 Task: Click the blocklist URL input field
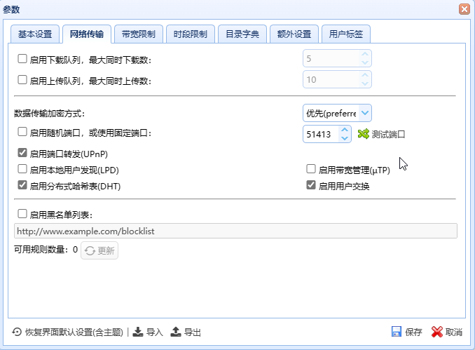[235, 231]
